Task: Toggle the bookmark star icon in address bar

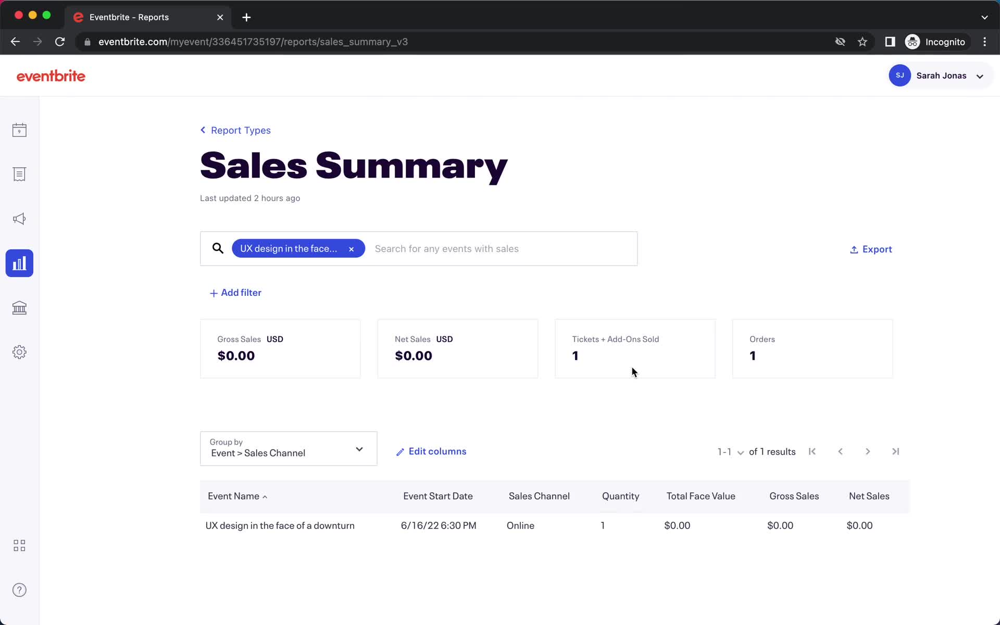Action: (x=863, y=42)
